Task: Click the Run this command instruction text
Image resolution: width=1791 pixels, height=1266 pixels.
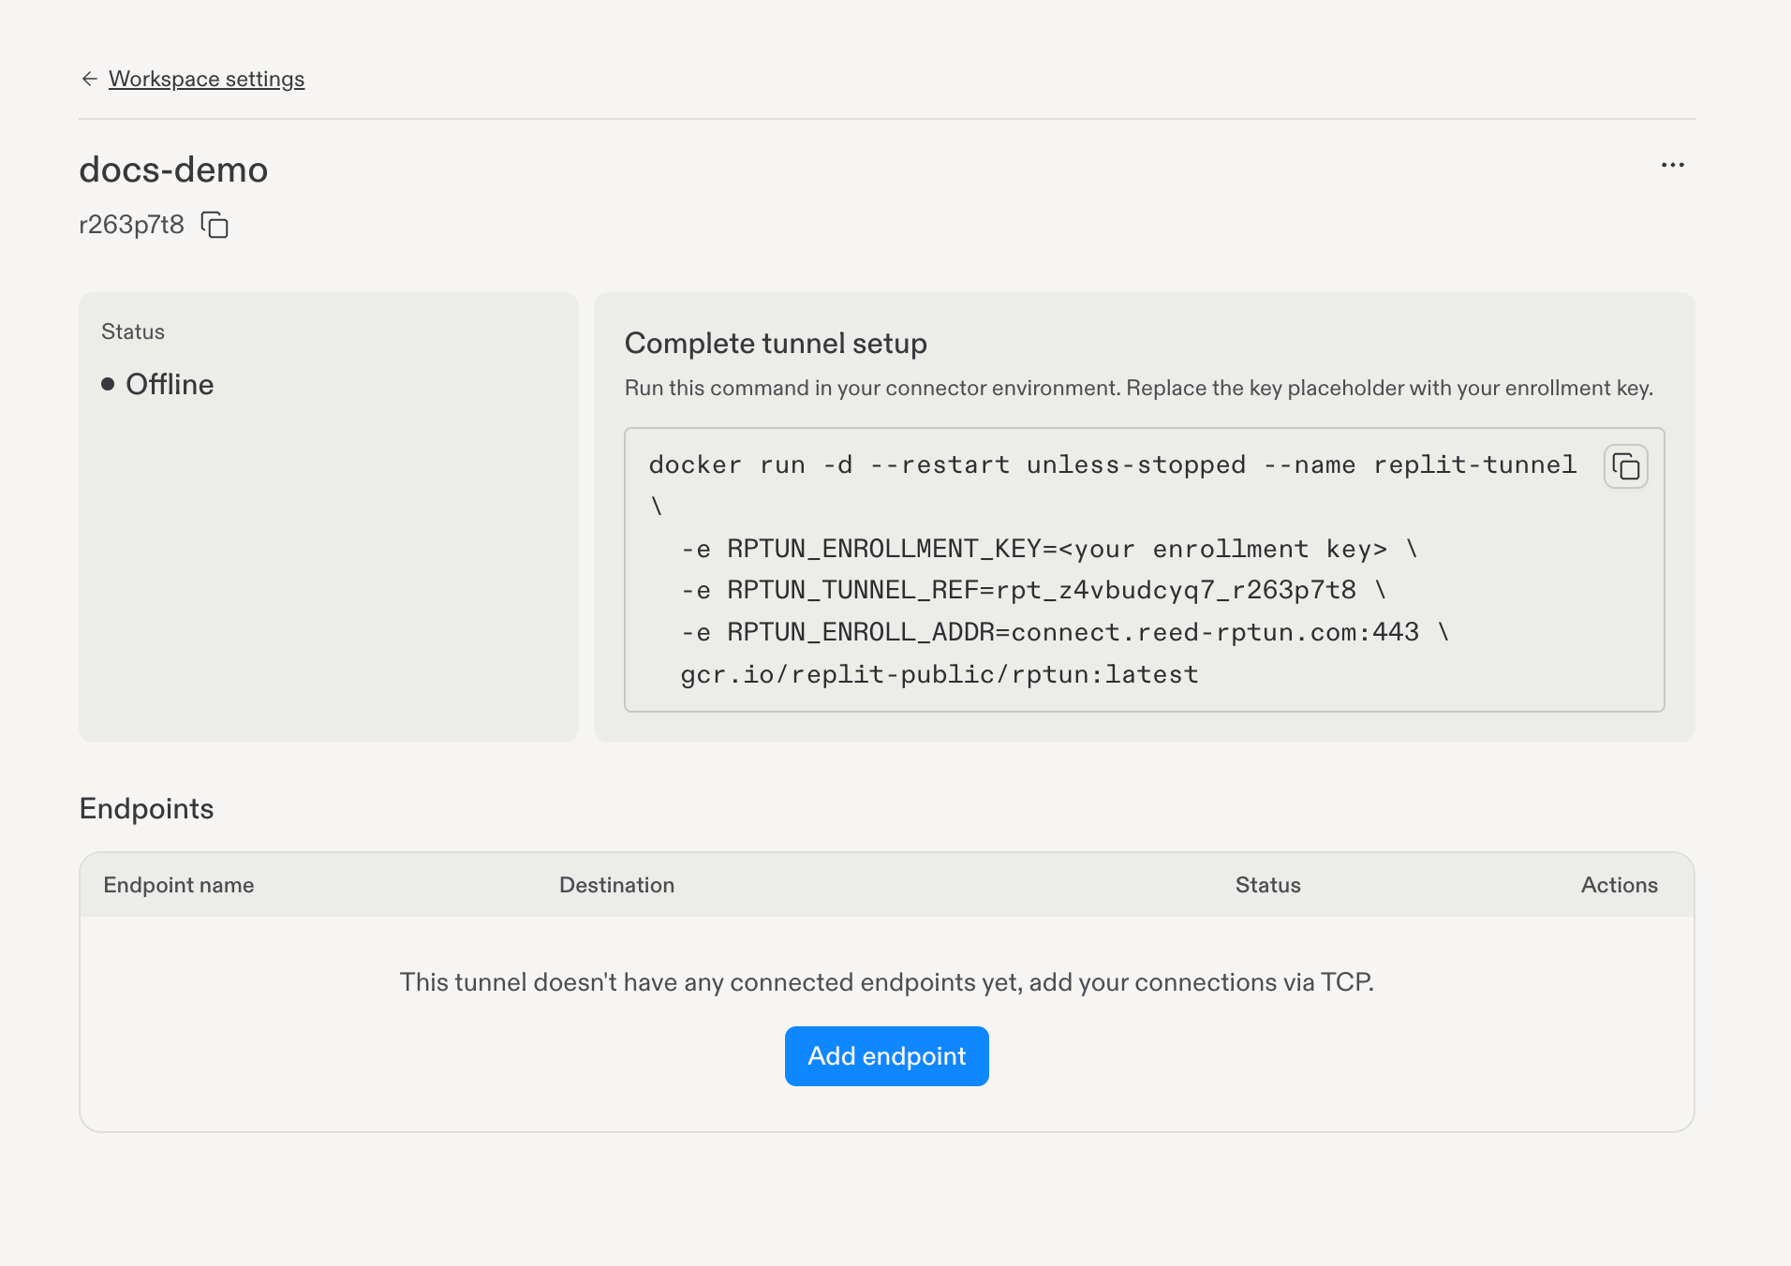Action: coord(1139,388)
